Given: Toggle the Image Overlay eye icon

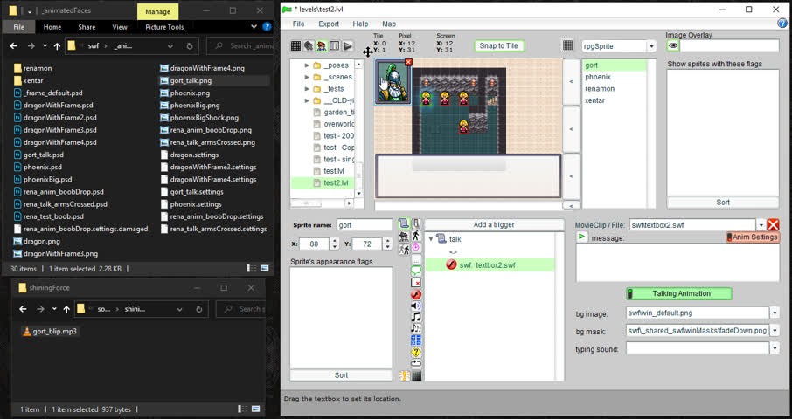Looking at the screenshot, I should pyautogui.click(x=673, y=45).
